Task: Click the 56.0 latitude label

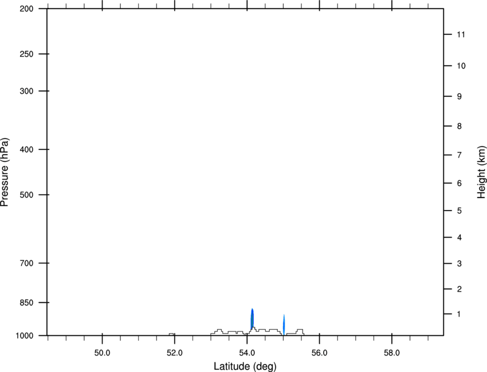Action: pos(319,353)
